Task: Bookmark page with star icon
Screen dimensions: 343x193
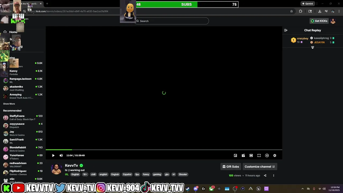Action: coord(292,11)
